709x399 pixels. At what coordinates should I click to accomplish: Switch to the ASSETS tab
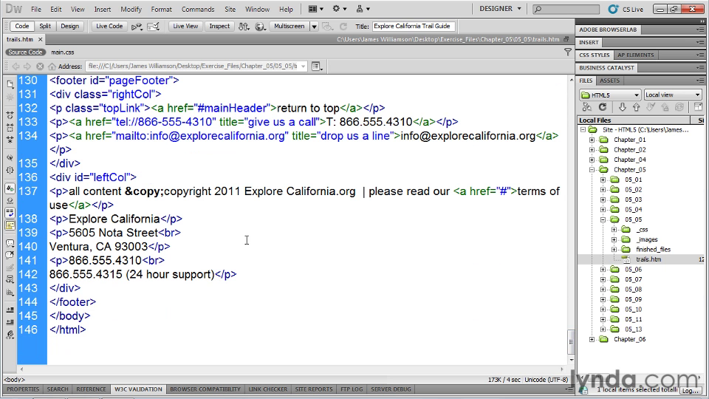click(609, 81)
